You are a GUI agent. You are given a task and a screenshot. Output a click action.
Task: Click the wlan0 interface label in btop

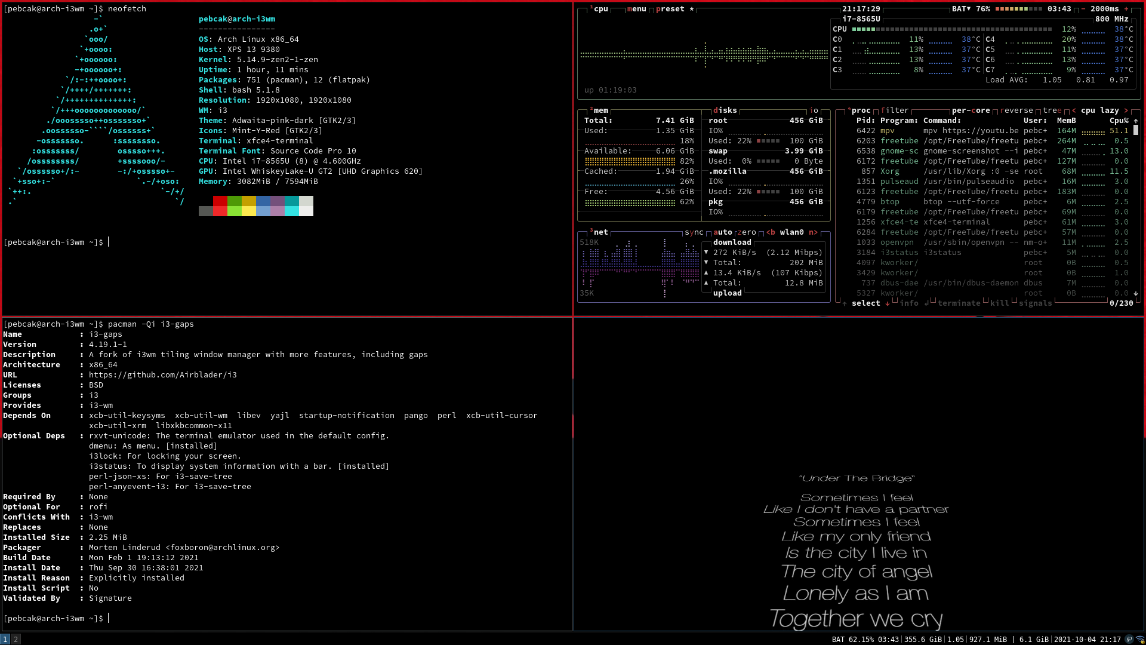point(792,232)
